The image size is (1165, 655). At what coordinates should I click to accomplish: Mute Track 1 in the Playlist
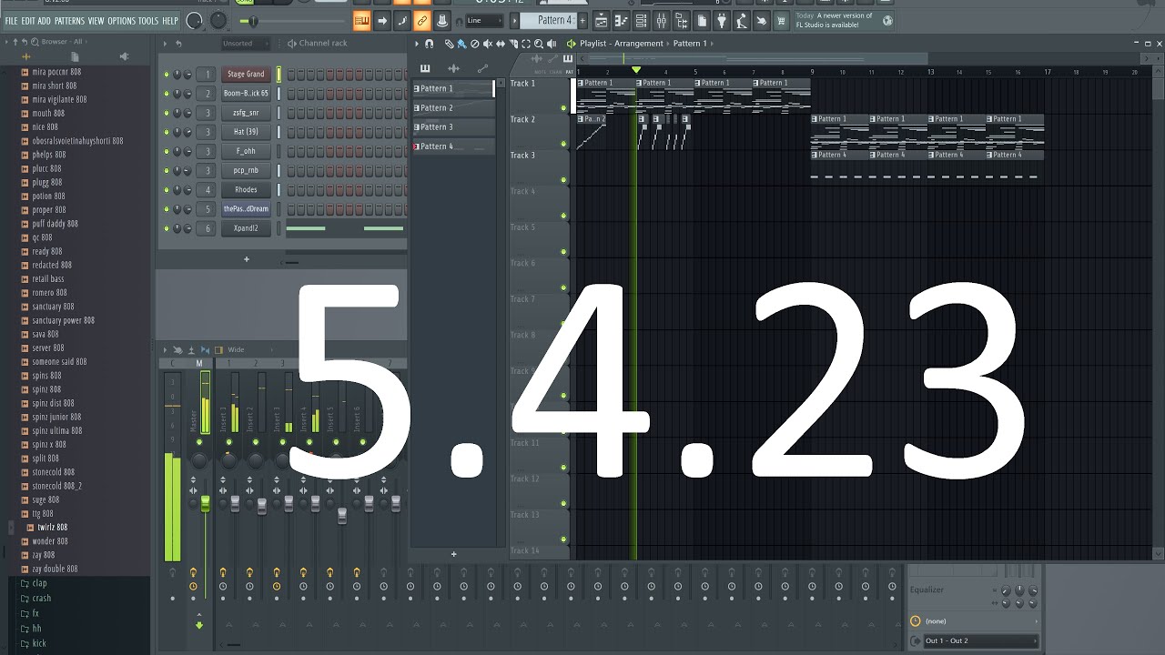coord(563,108)
